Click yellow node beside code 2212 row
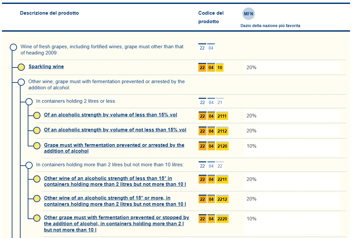Screen dimensions: 352x238 point(37,199)
